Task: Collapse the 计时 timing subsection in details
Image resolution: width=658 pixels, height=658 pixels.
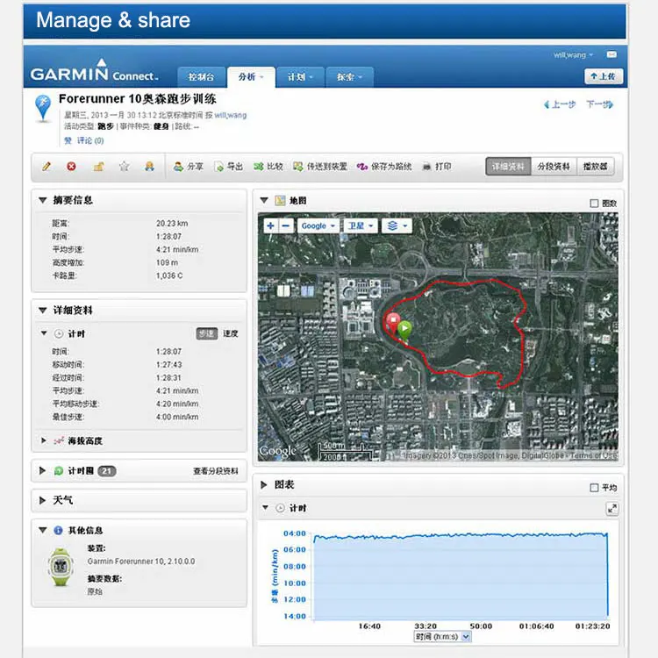Action: (x=44, y=333)
